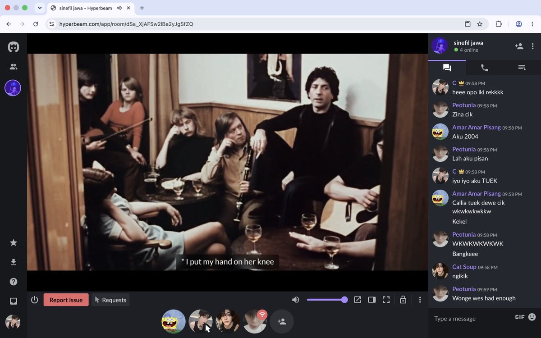The width and height of the screenshot is (541, 338).
Task: Select the sinefil jawa - Hyperbeam browser tab
Action: [x=91, y=8]
